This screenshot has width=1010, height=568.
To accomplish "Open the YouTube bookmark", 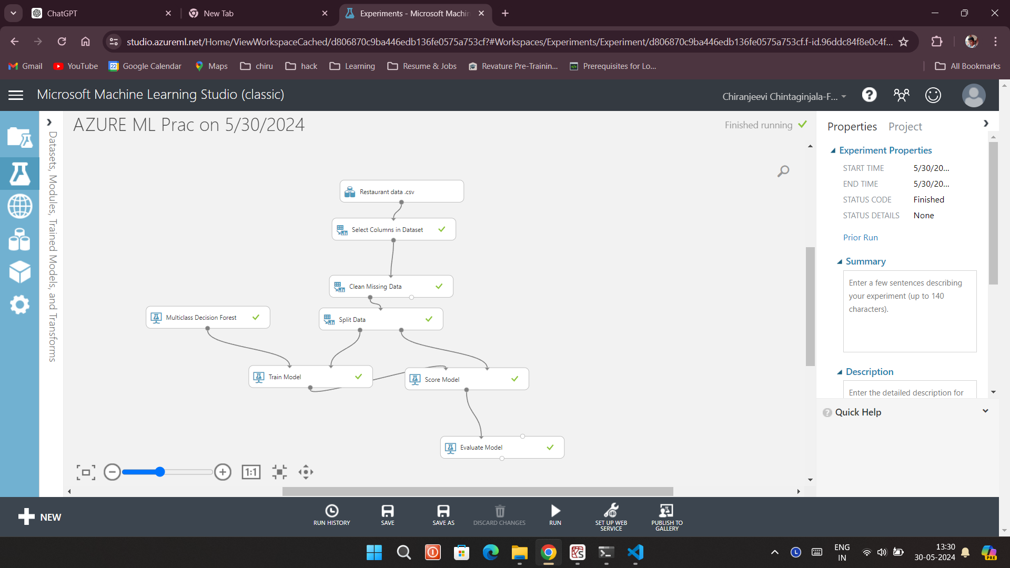I will pos(76,66).
